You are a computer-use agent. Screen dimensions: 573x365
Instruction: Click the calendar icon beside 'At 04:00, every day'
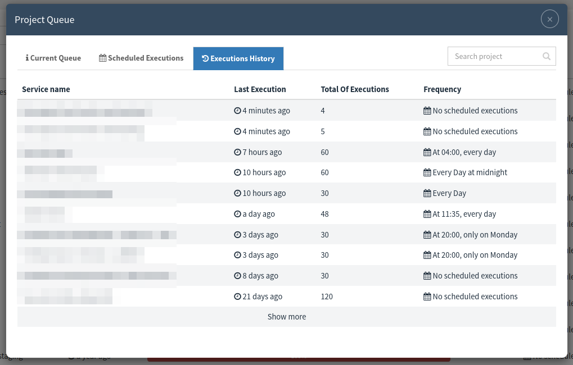coord(427,152)
